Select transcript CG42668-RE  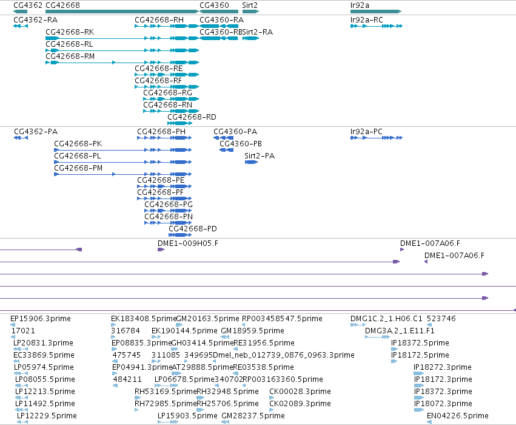tap(159, 69)
